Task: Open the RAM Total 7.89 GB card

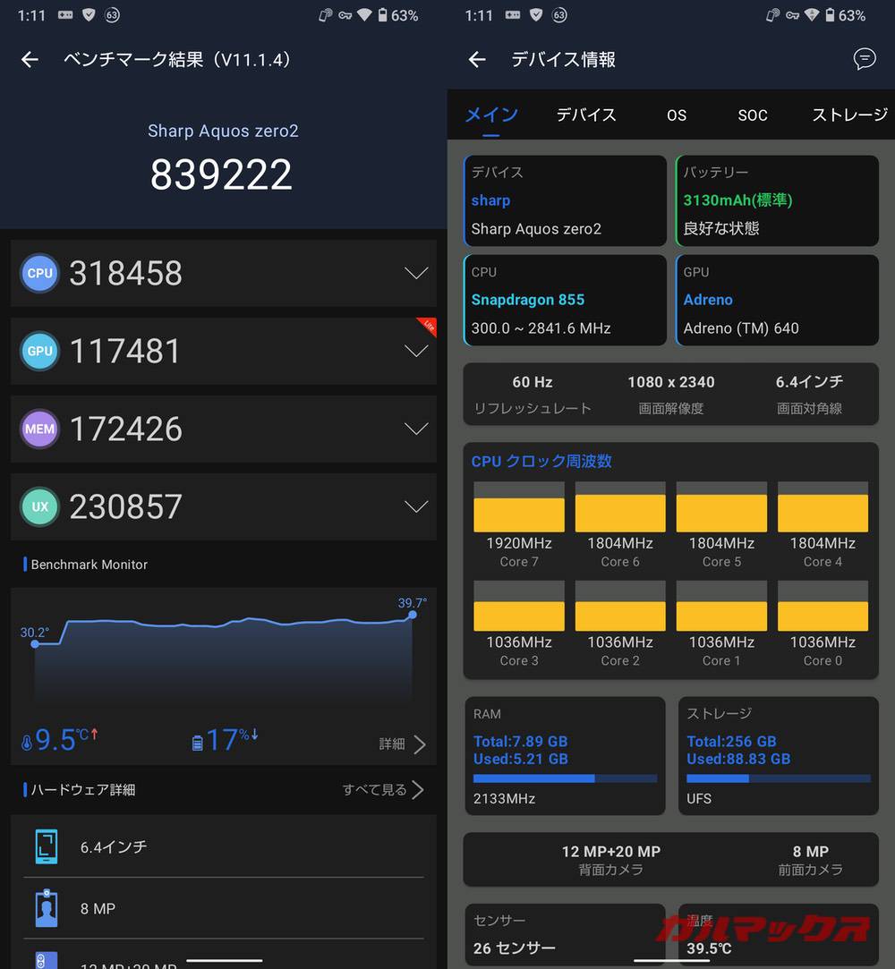Action: tap(565, 756)
